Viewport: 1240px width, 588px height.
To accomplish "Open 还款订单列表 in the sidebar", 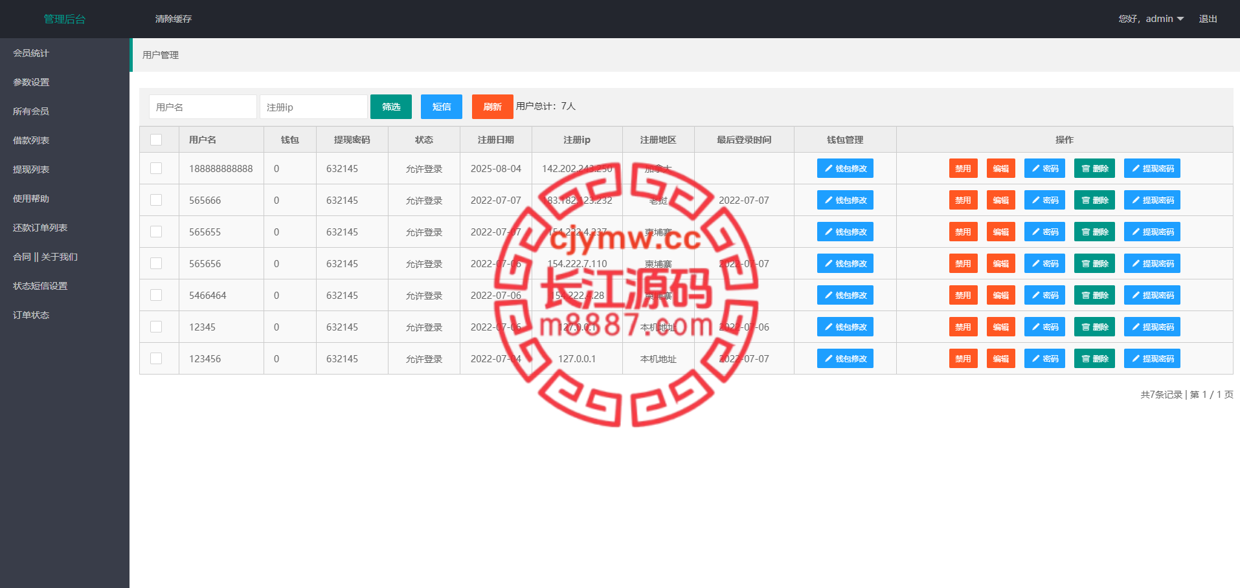I will coord(65,228).
